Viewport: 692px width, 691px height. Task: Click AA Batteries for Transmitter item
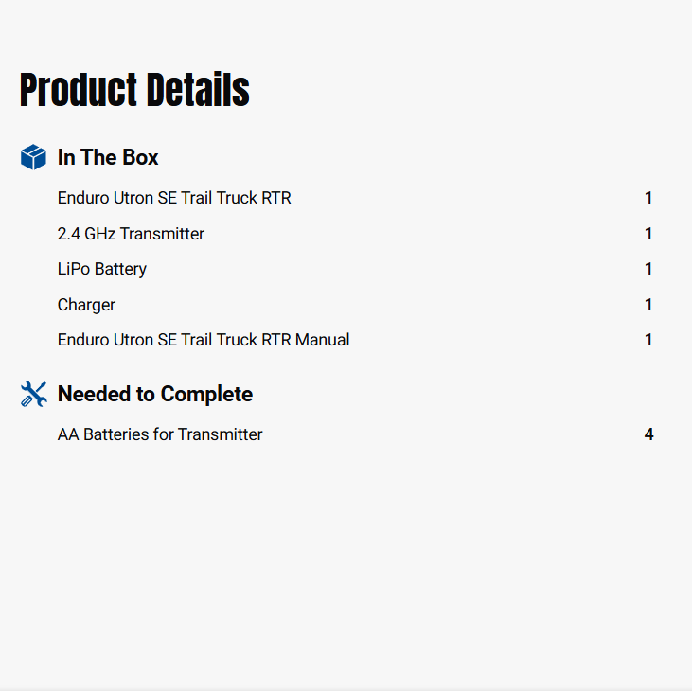click(160, 434)
